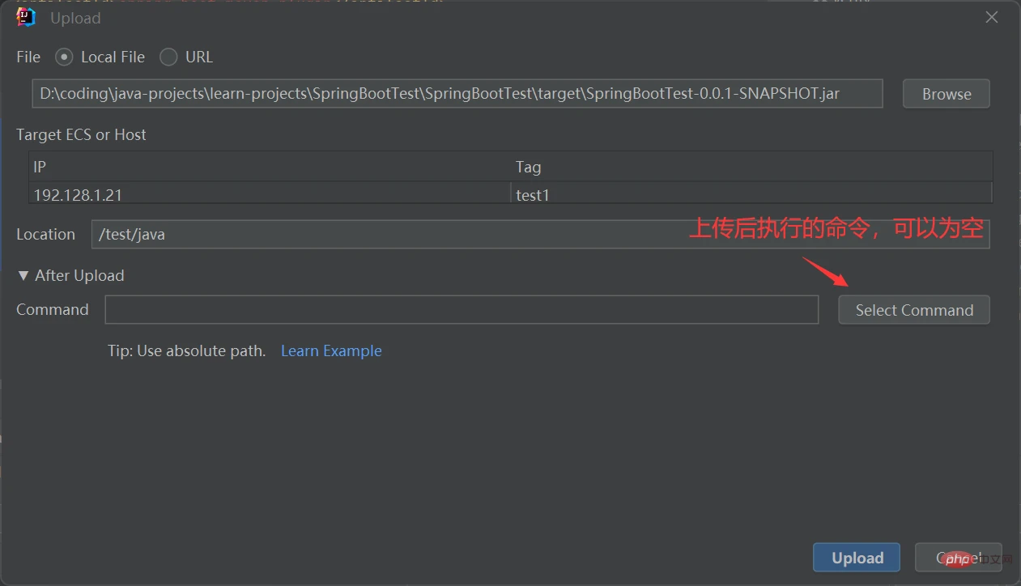Click the JAR file path input field
1021x586 pixels.
(456, 93)
